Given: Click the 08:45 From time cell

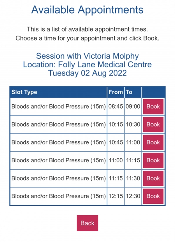Looking at the screenshot, I should point(115,107).
